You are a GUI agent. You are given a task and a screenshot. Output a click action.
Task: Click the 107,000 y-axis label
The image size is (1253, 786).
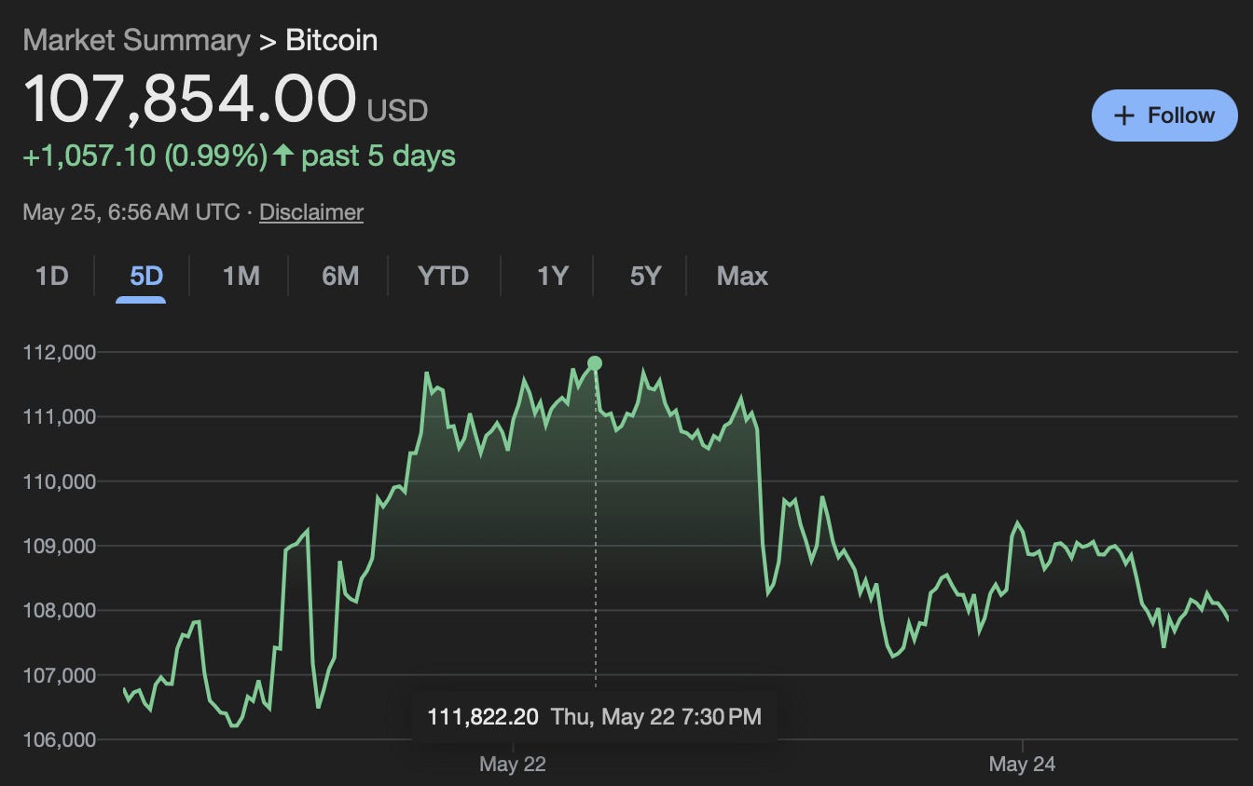click(60, 675)
